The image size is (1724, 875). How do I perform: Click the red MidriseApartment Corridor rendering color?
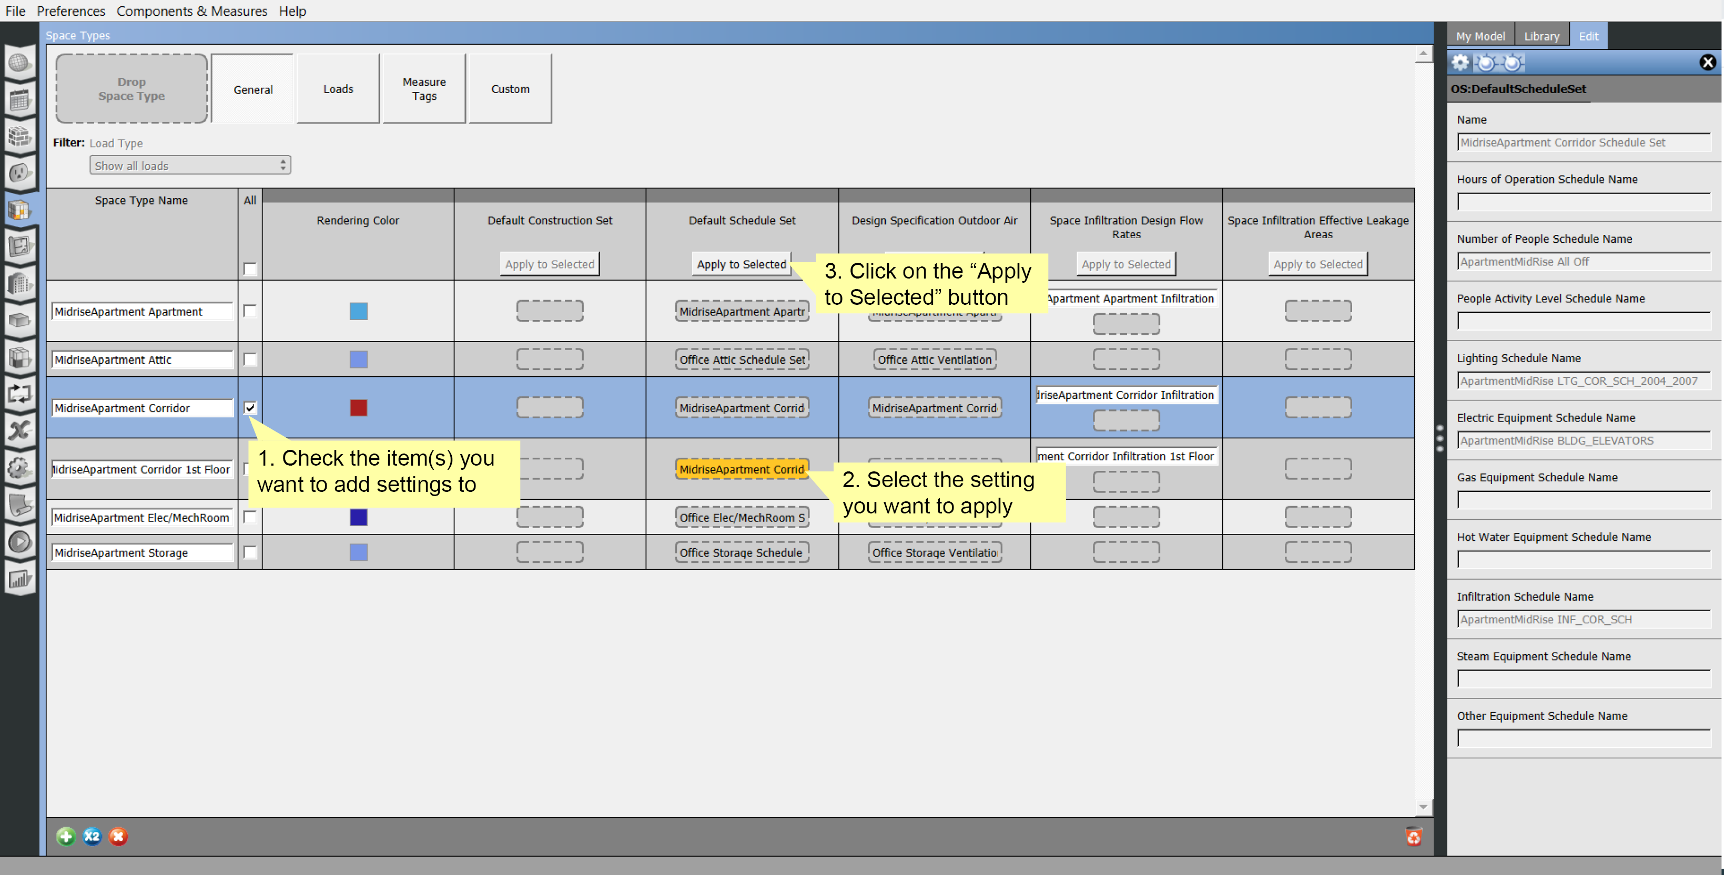(x=358, y=407)
